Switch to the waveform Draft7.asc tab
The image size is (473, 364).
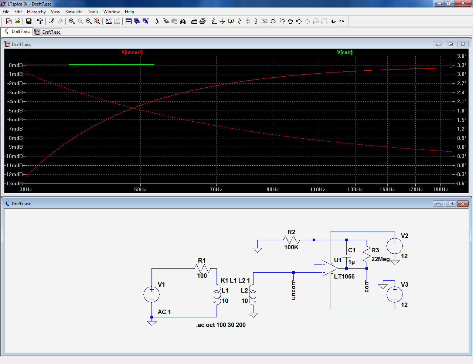point(48,32)
